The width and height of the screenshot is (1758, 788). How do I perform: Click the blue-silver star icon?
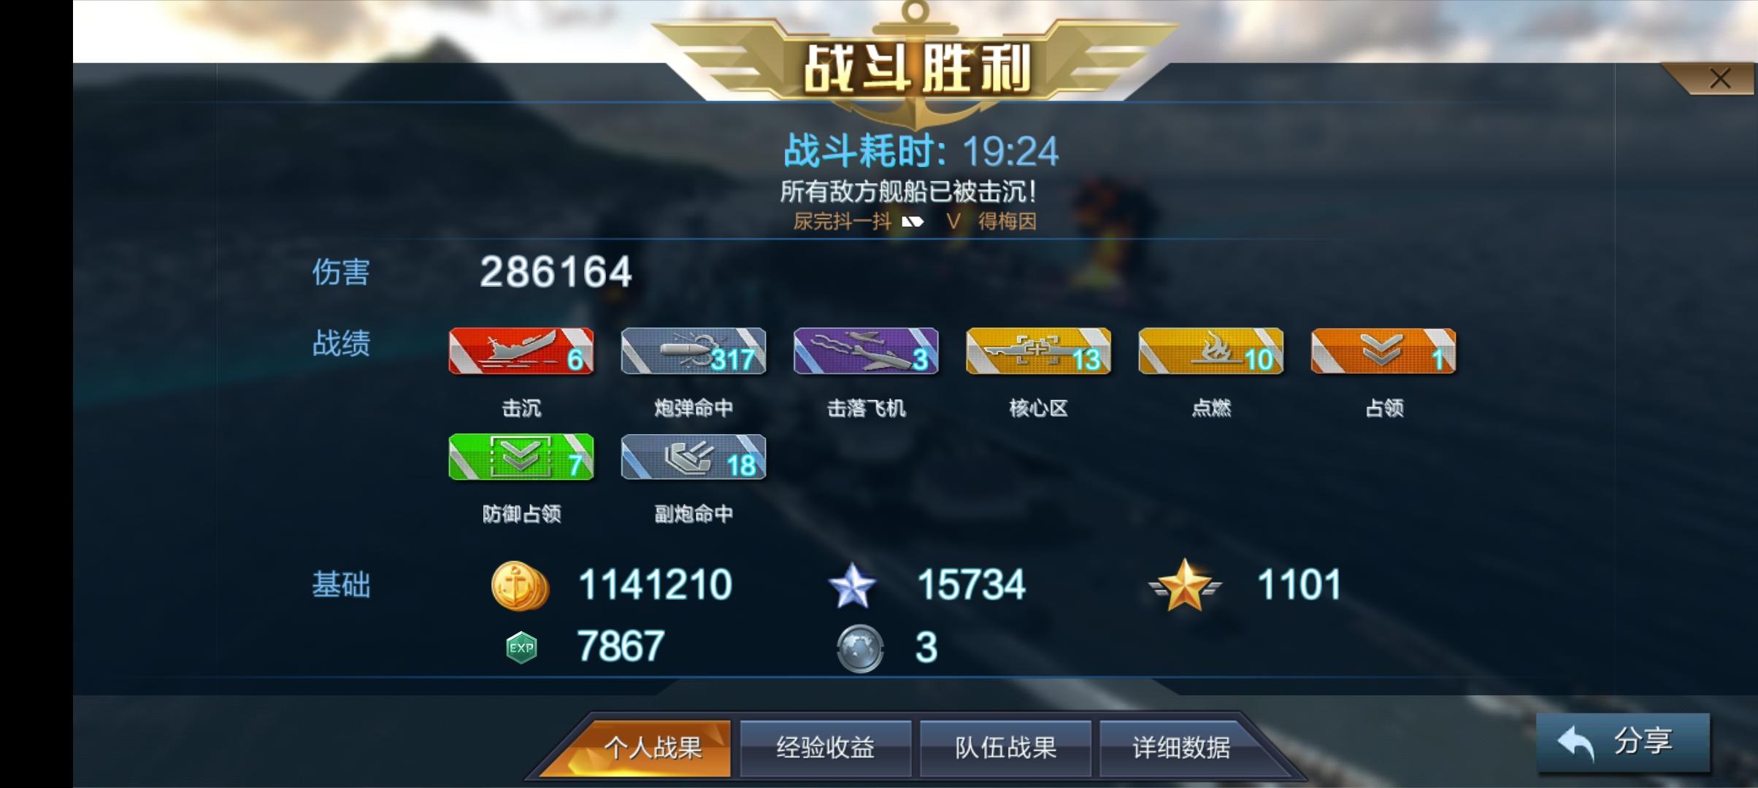852,585
